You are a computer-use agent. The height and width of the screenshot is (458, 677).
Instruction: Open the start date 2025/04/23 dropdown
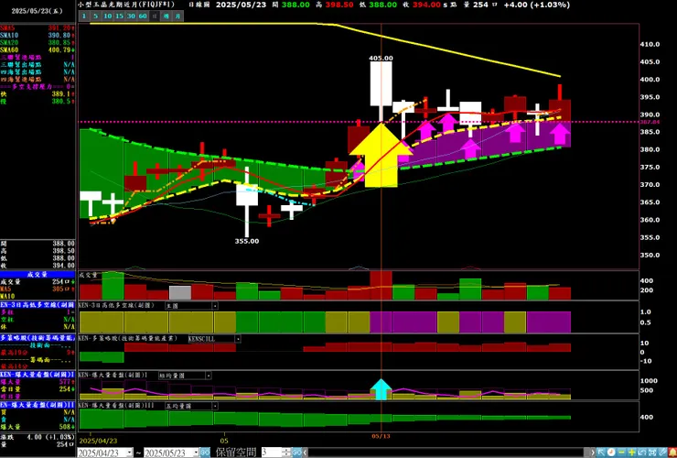(x=130, y=453)
